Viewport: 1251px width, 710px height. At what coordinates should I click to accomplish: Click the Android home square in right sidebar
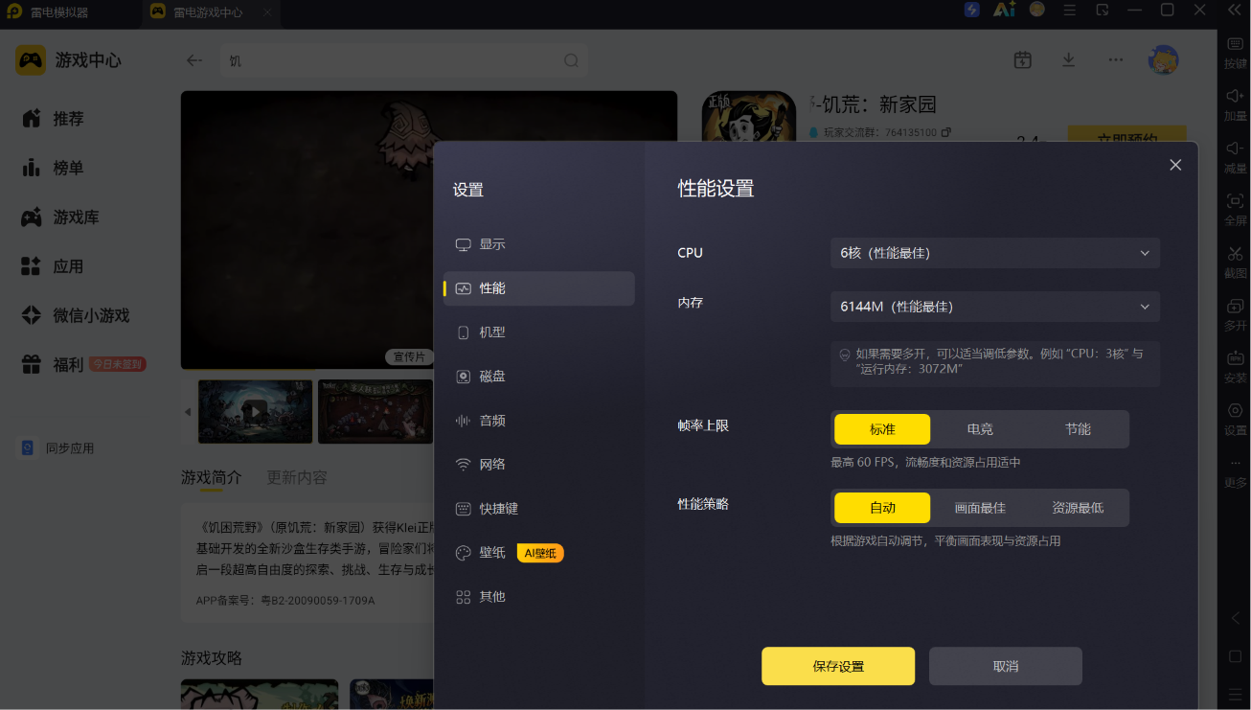1235,656
